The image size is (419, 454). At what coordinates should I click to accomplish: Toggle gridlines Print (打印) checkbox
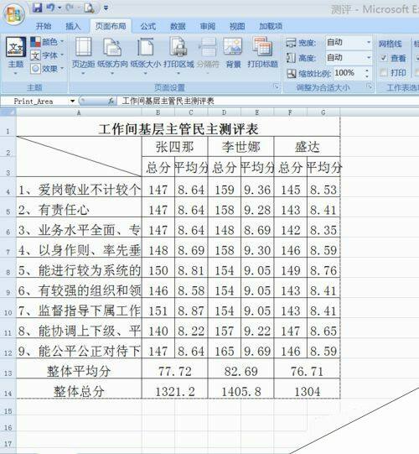(x=384, y=72)
